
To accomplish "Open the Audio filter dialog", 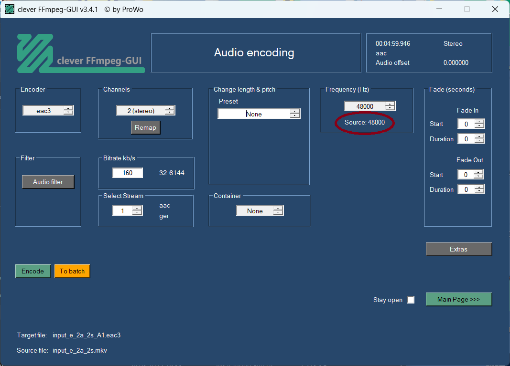I will pyautogui.click(x=48, y=182).
